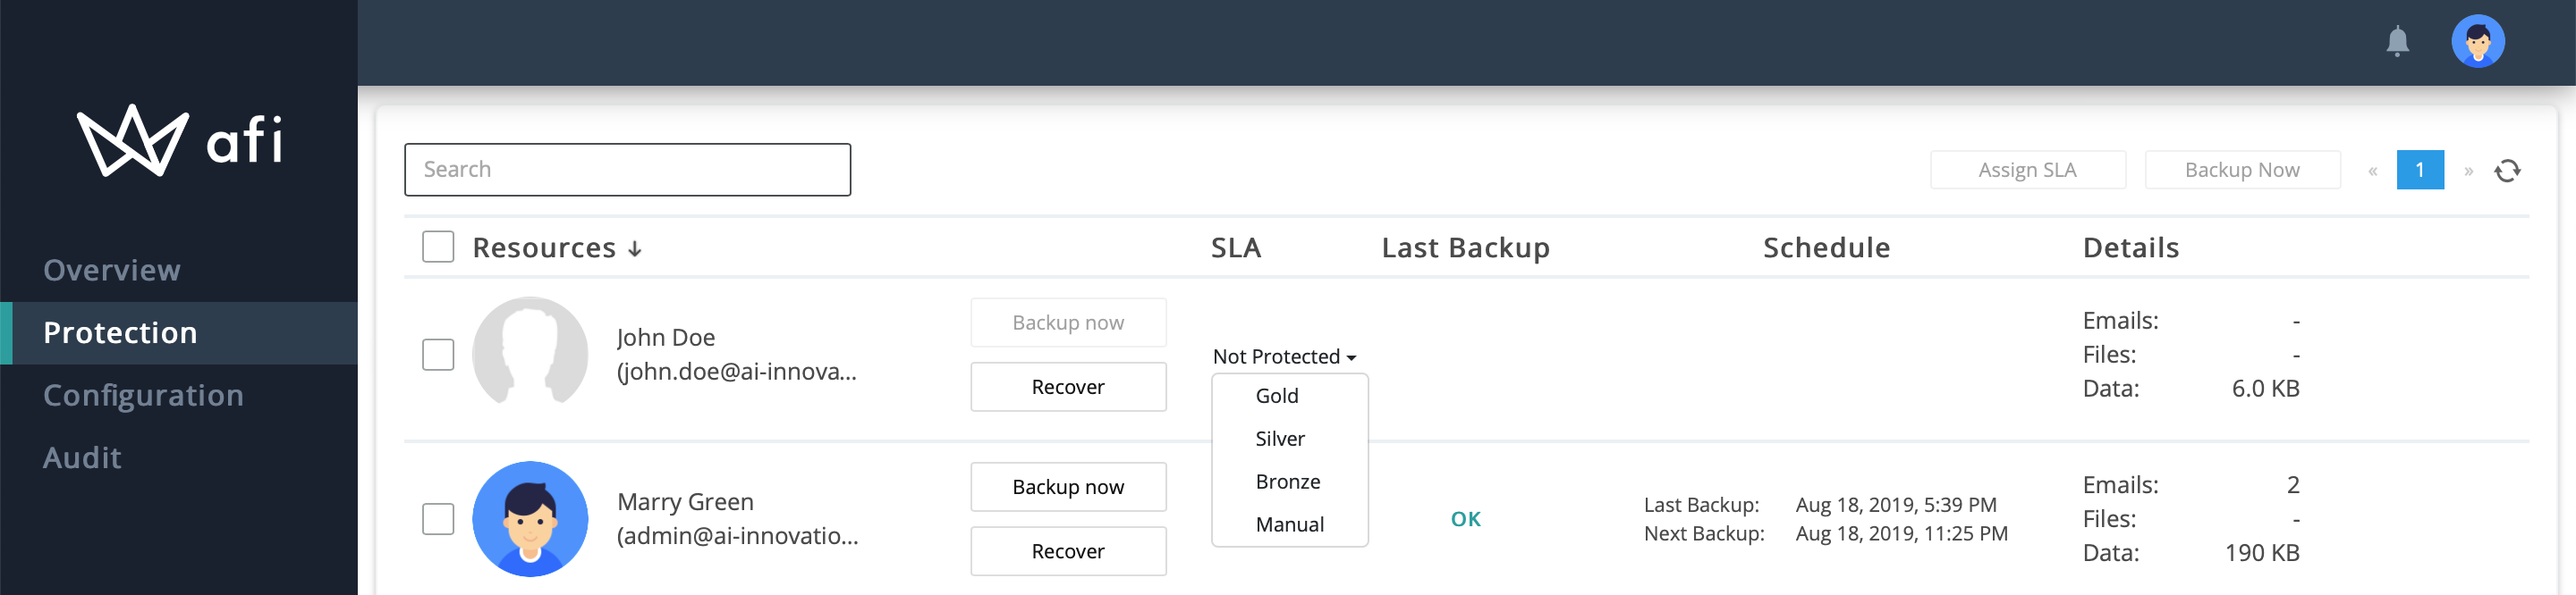Refresh the resources list

[x=2507, y=171]
